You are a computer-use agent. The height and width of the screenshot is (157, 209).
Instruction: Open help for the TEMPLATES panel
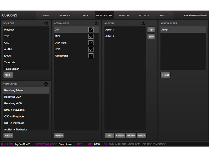click(46, 84)
